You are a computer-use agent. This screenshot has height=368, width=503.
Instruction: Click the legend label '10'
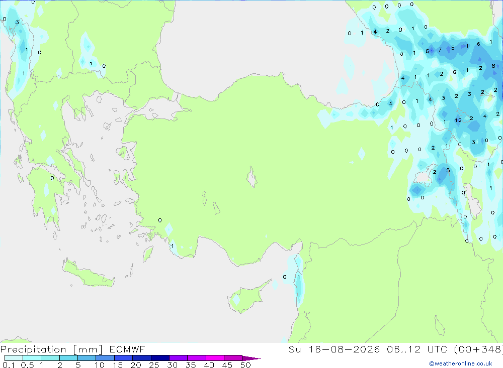100,365
